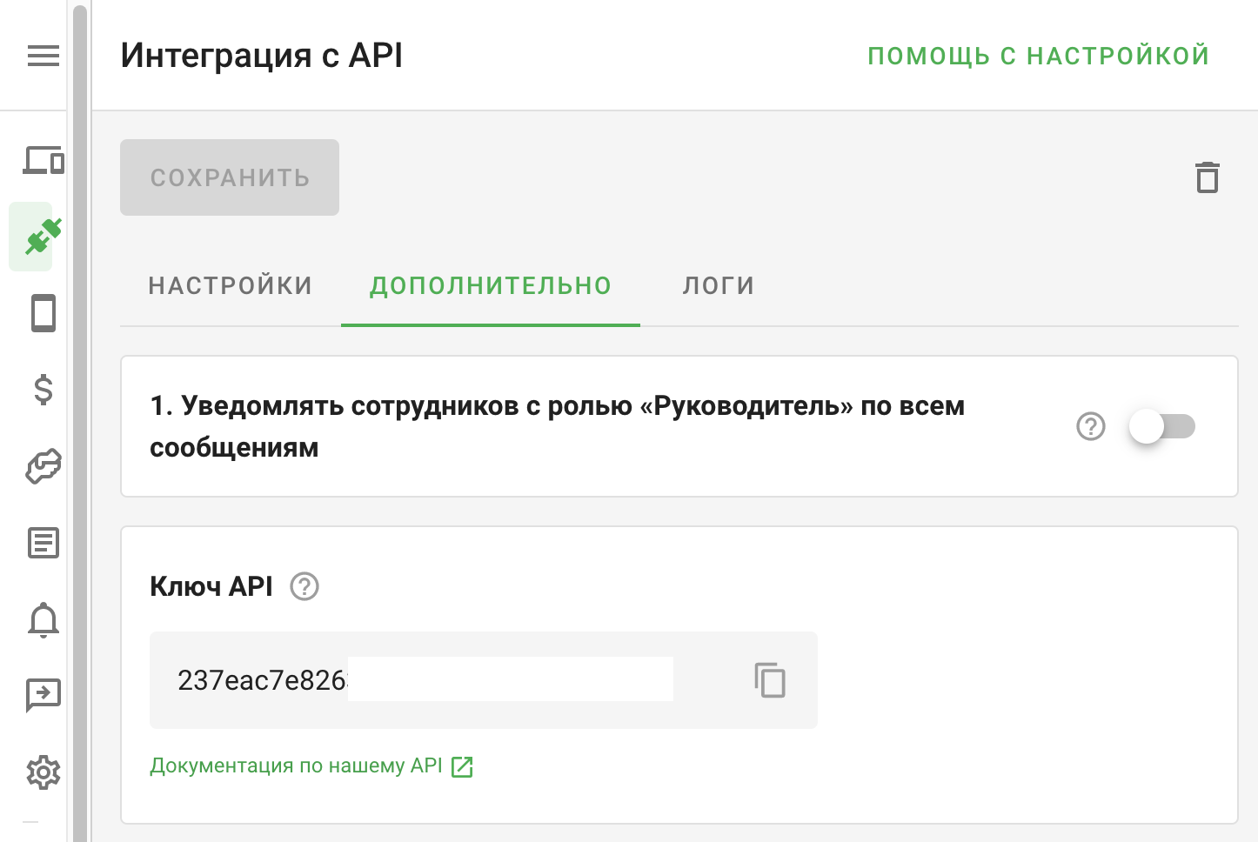Image resolution: width=1258 pixels, height=842 pixels.
Task: Open the settings gear icon
Action: (43, 772)
